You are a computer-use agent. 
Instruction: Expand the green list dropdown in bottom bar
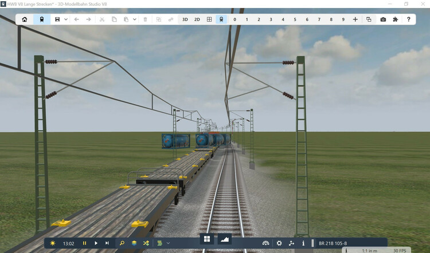169,243
